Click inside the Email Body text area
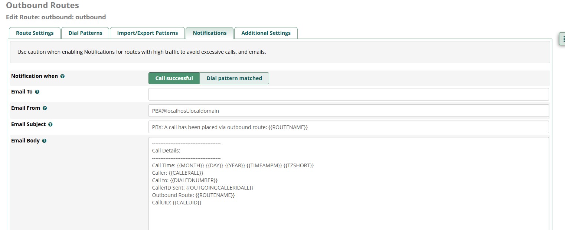 (348, 215)
